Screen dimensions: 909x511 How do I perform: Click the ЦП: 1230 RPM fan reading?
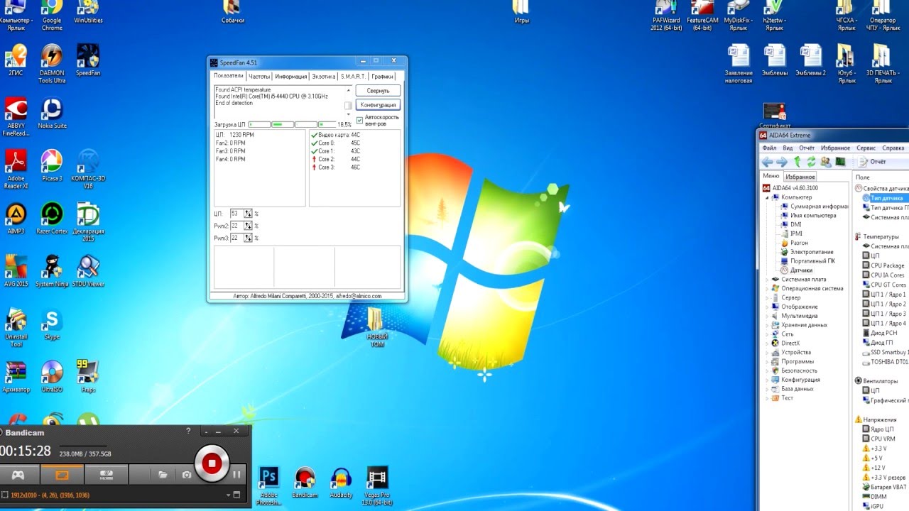234,135
